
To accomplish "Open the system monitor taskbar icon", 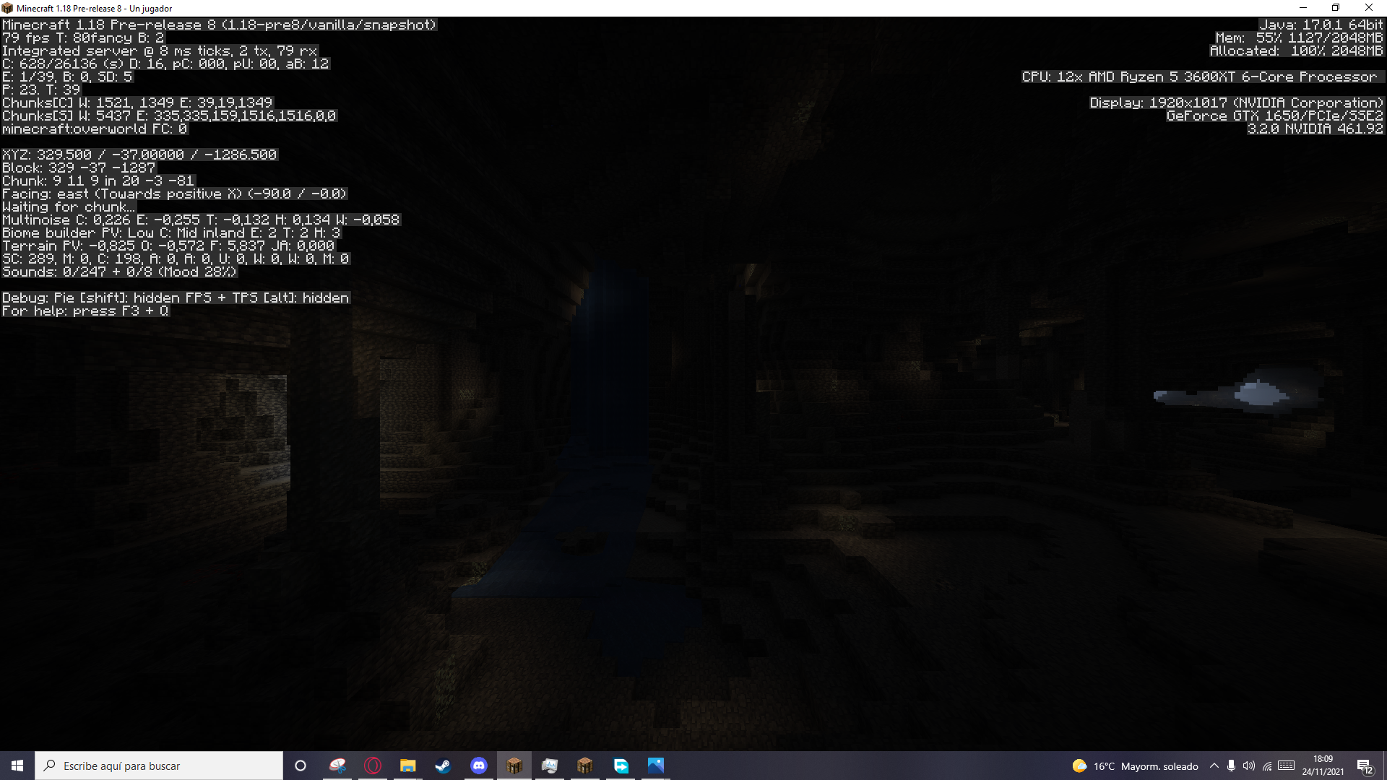I will (550, 766).
